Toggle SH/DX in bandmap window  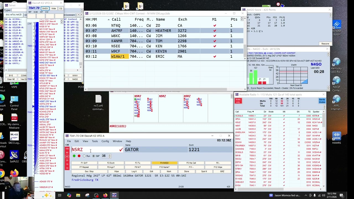(45, 8)
